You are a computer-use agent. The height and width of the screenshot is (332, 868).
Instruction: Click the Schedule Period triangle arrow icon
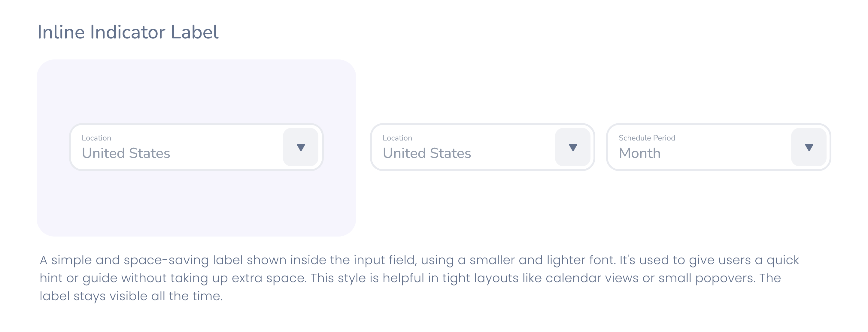tap(809, 147)
